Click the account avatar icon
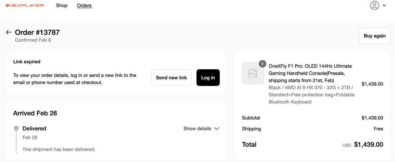The width and height of the screenshot is (395, 162). point(374,6)
